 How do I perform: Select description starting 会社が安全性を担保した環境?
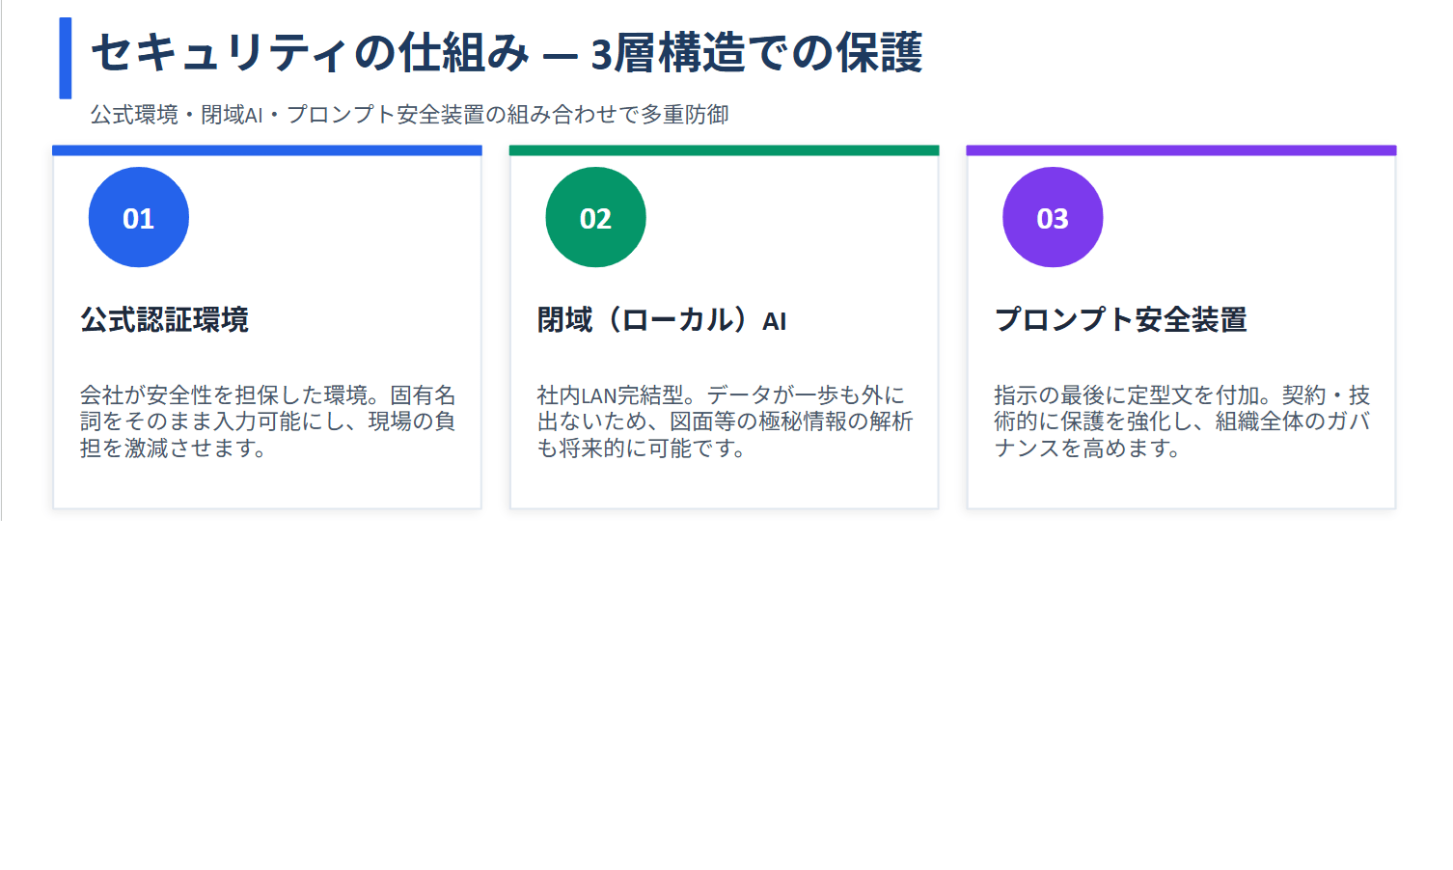click(267, 421)
